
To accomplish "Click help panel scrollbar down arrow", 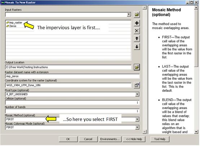I will 196,132.
